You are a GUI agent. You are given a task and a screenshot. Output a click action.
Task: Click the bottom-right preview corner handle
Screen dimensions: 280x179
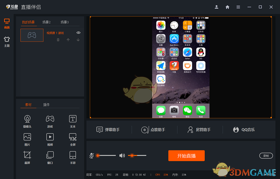click(271, 118)
